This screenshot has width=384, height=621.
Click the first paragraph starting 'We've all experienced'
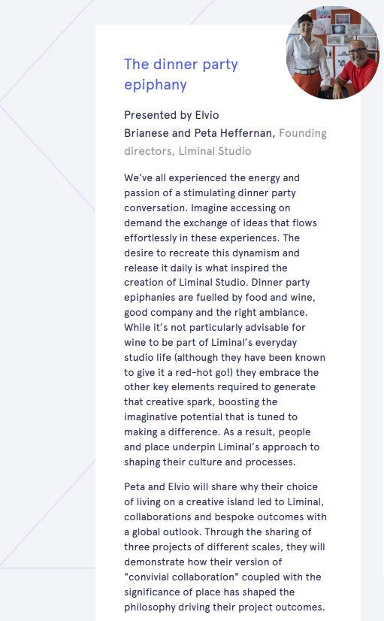coord(225,320)
